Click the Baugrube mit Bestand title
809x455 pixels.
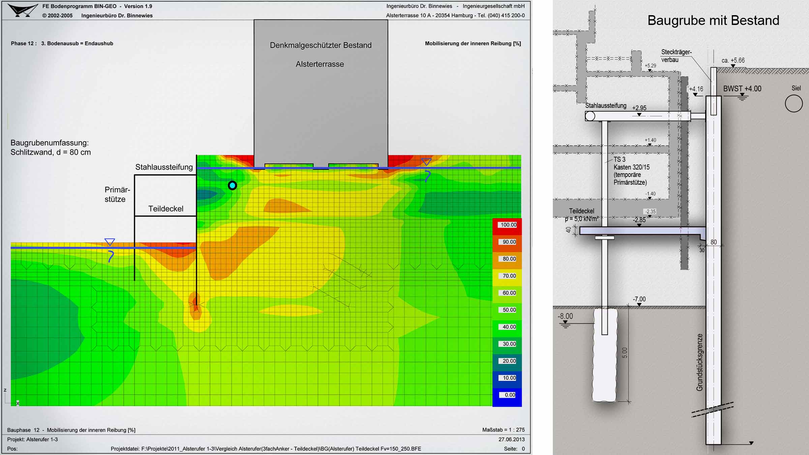point(713,21)
